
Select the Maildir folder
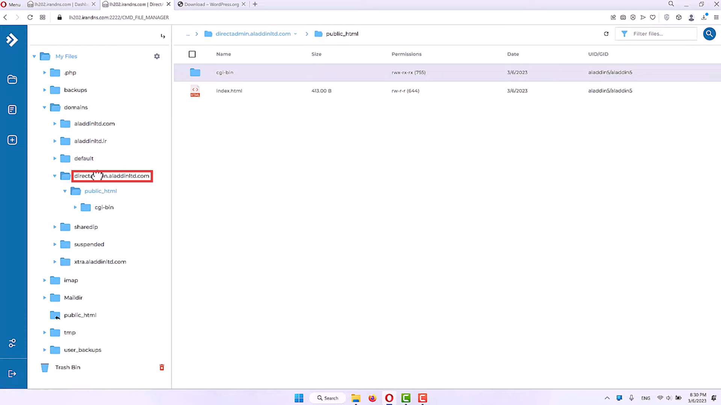tap(73, 298)
